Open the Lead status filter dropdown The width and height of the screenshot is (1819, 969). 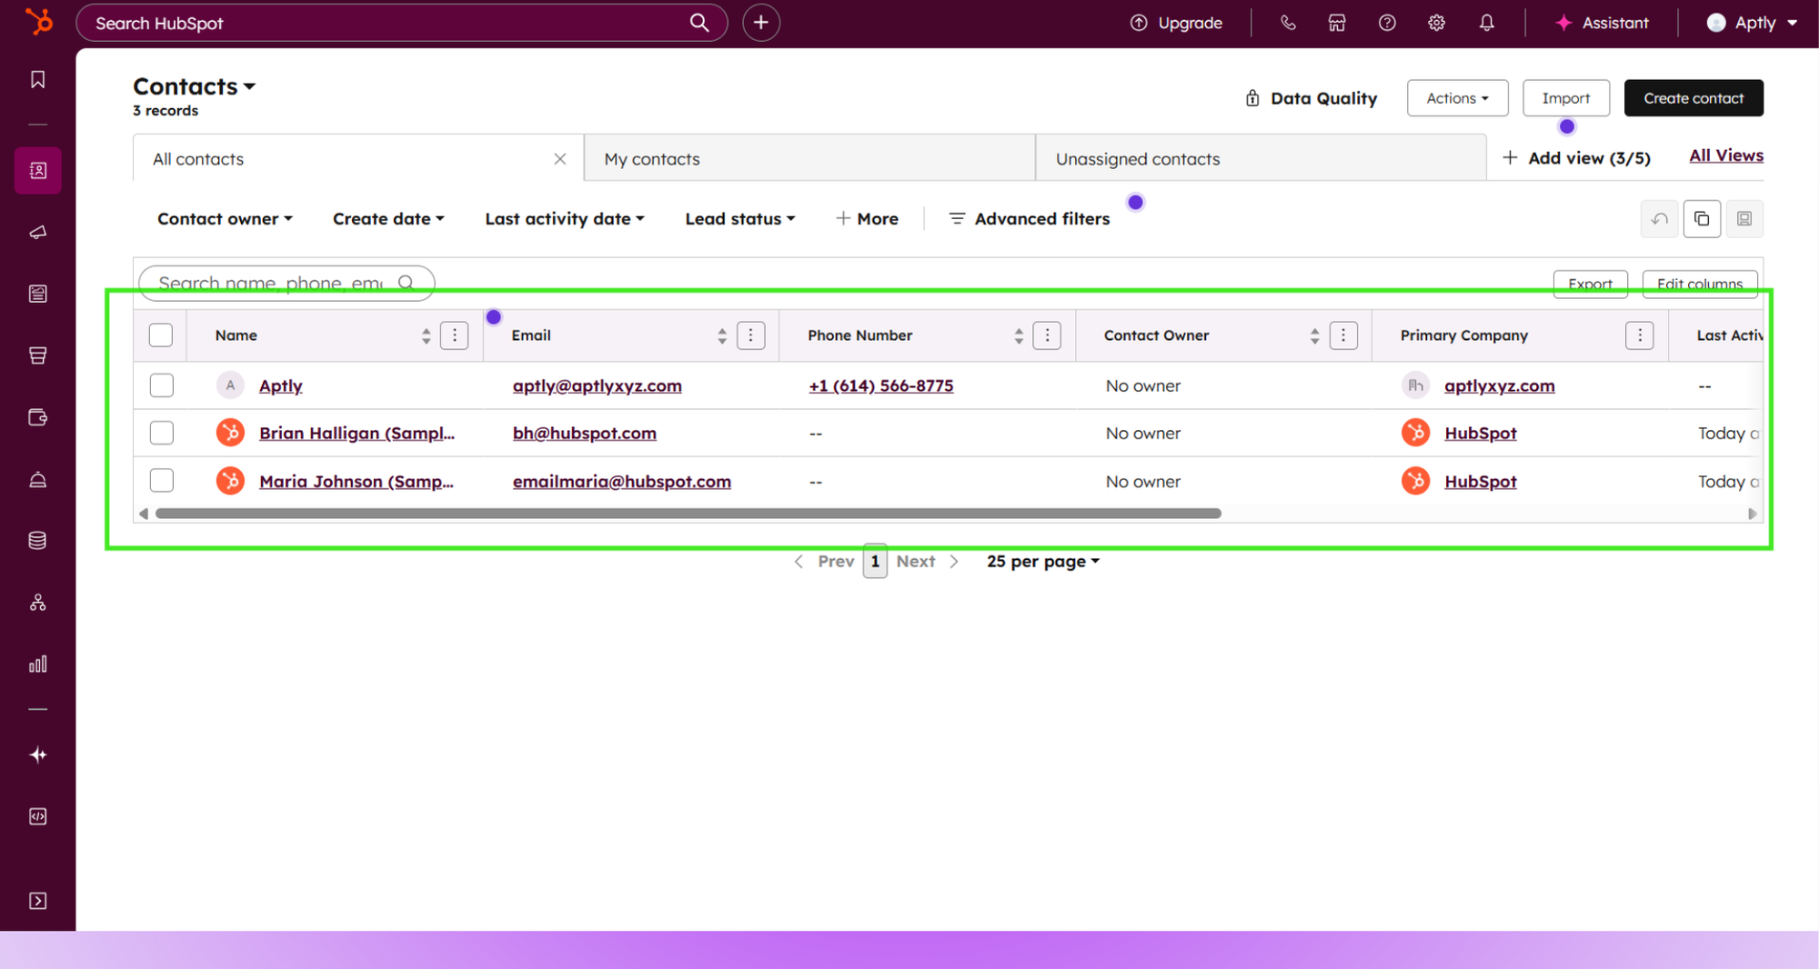739,219
